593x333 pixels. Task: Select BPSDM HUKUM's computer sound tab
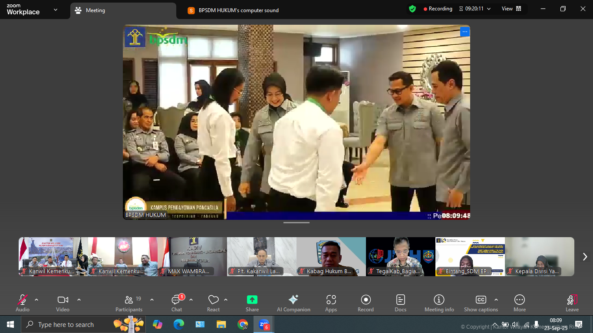point(238,10)
